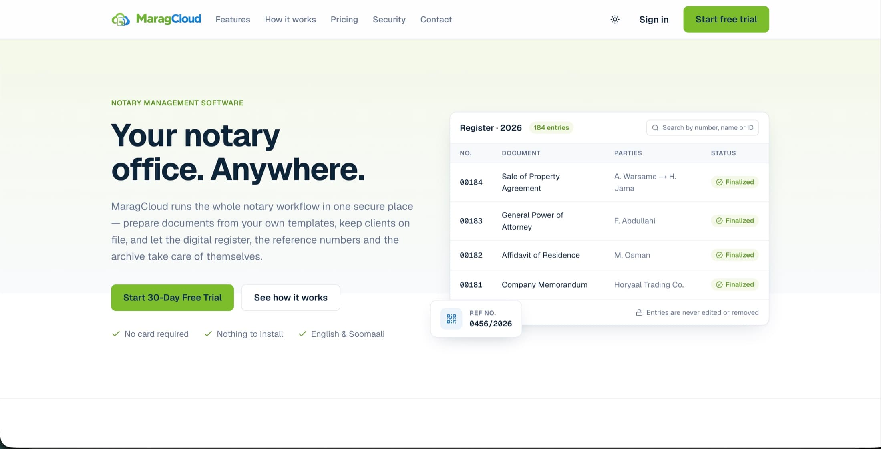Click the STATUS column header
This screenshot has height=449, width=881.
pyautogui.click(x=723, y=153)
